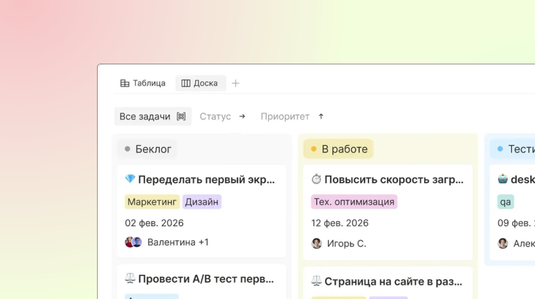Click the В работе column status label
Viewport: 535px width, 299px height.
(339, 149)
